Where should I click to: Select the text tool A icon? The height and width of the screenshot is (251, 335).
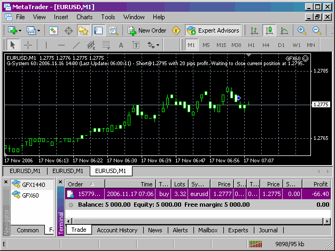(121, 45)
